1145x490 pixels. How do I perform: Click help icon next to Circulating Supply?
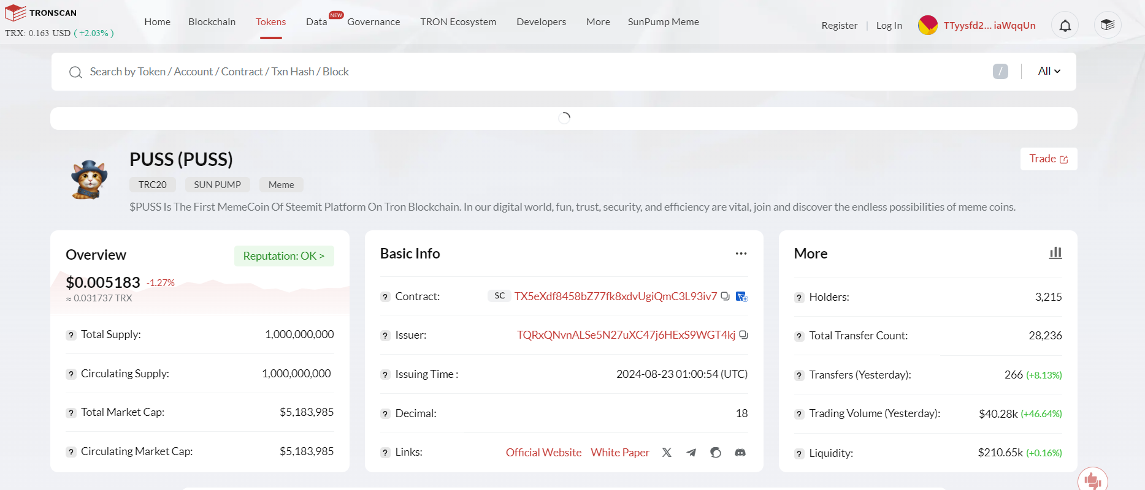tap(71, 374)
